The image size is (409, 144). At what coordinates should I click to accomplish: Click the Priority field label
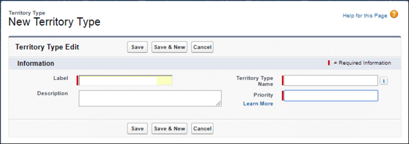pos(264,95)
